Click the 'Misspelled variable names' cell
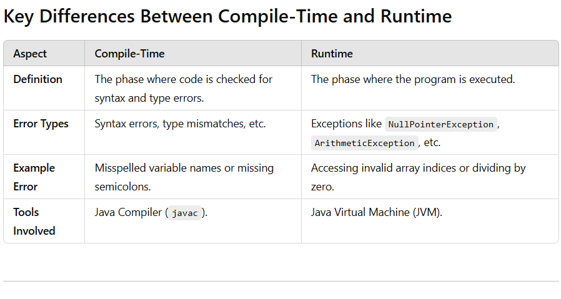The width and height of the screenshot is (561, 299). 184,177
